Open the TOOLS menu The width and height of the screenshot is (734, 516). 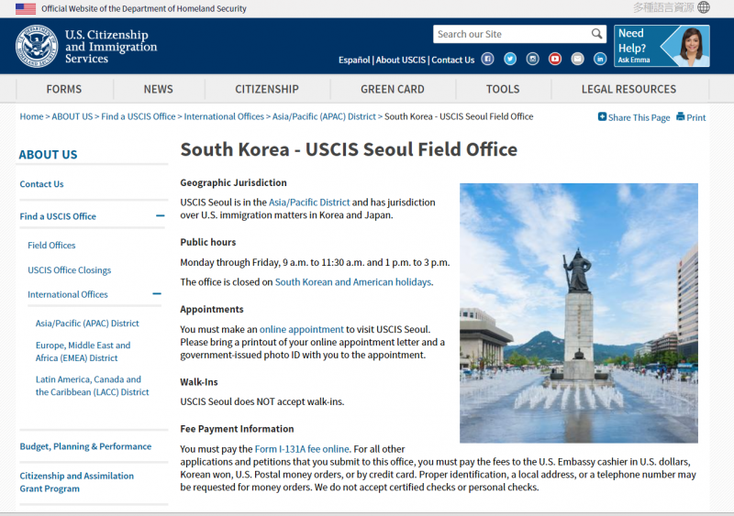pos(503,89)
